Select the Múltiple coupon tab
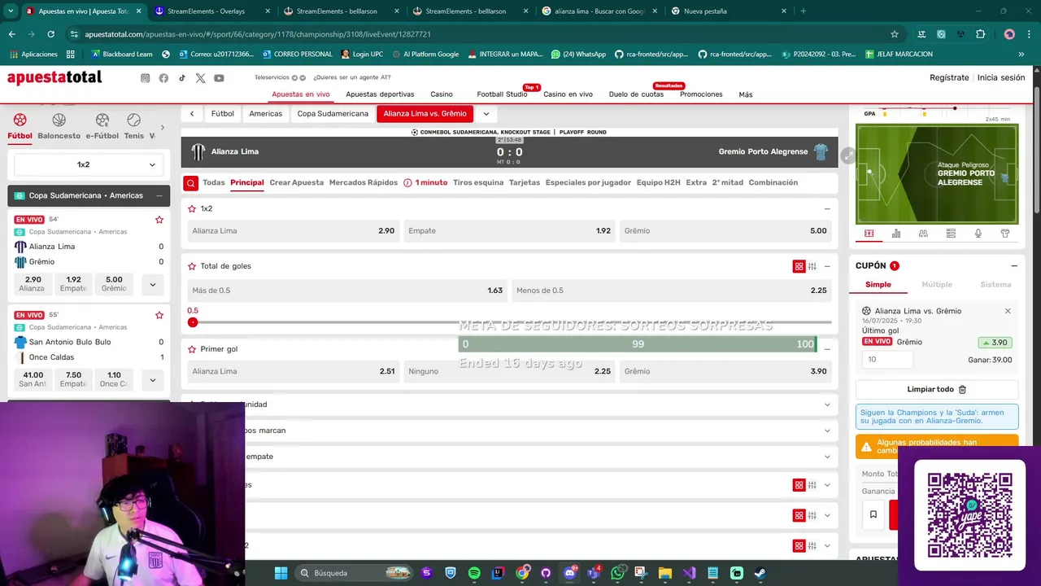This screenshot has height=586, width=1041. (x=937, y=285)
